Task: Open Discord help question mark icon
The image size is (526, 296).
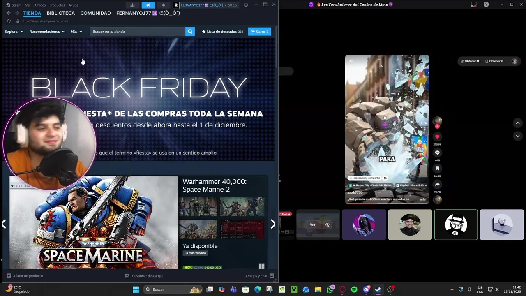Action: point(486,5)
